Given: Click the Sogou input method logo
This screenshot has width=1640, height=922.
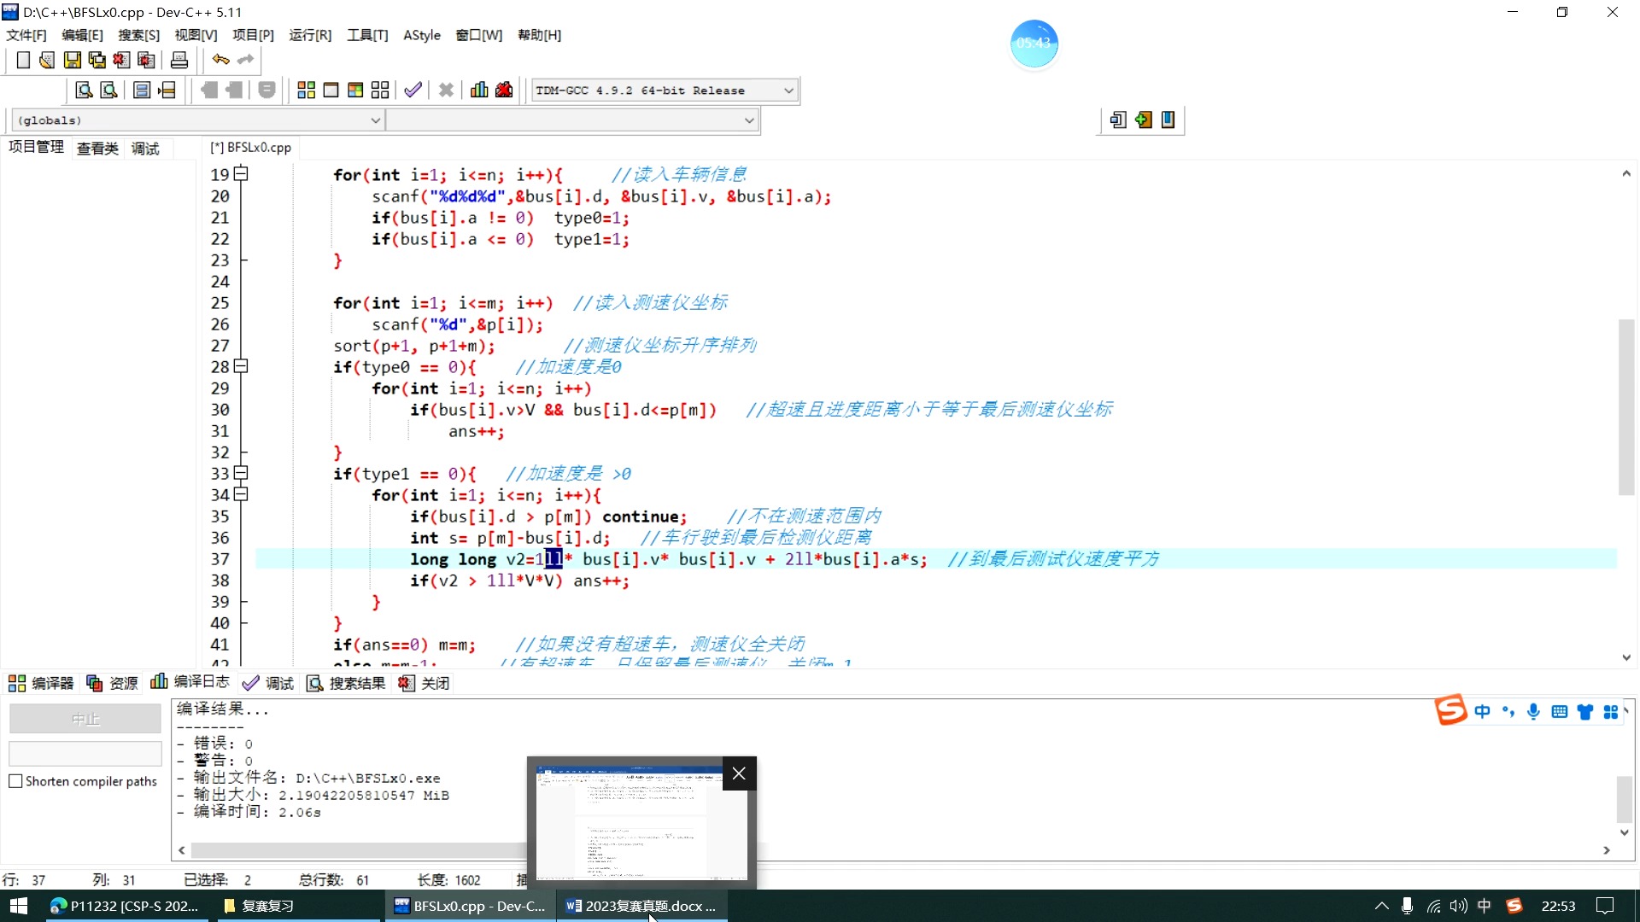Looking at the screenshot, I should pos(1450,710).
